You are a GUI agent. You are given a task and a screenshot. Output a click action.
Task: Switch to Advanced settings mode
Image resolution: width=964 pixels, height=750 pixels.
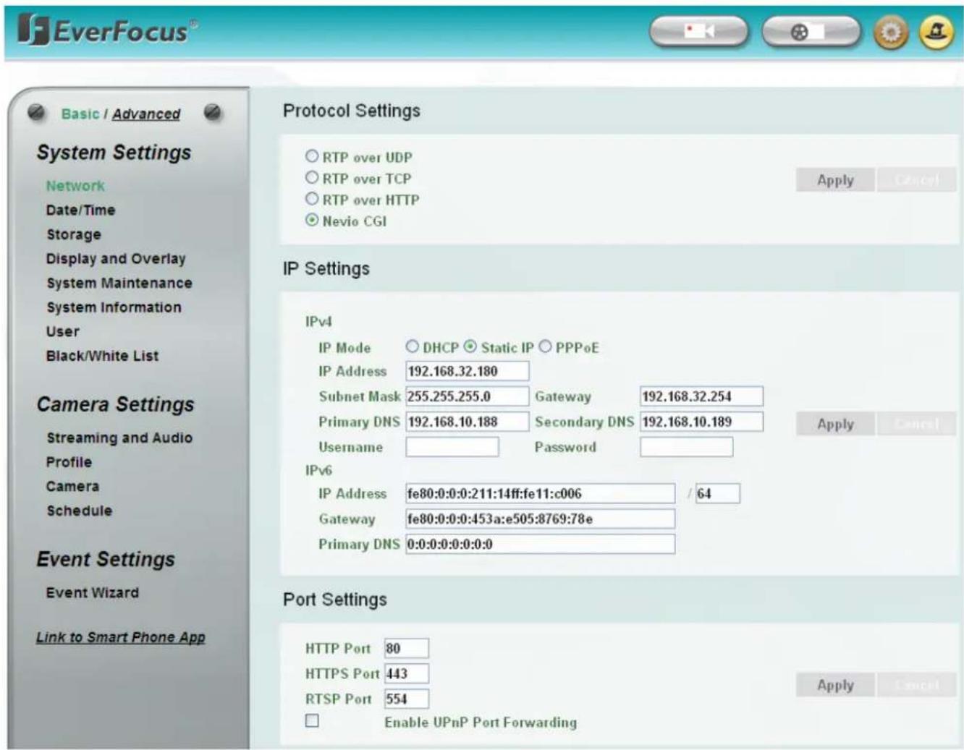pos(146,114)
